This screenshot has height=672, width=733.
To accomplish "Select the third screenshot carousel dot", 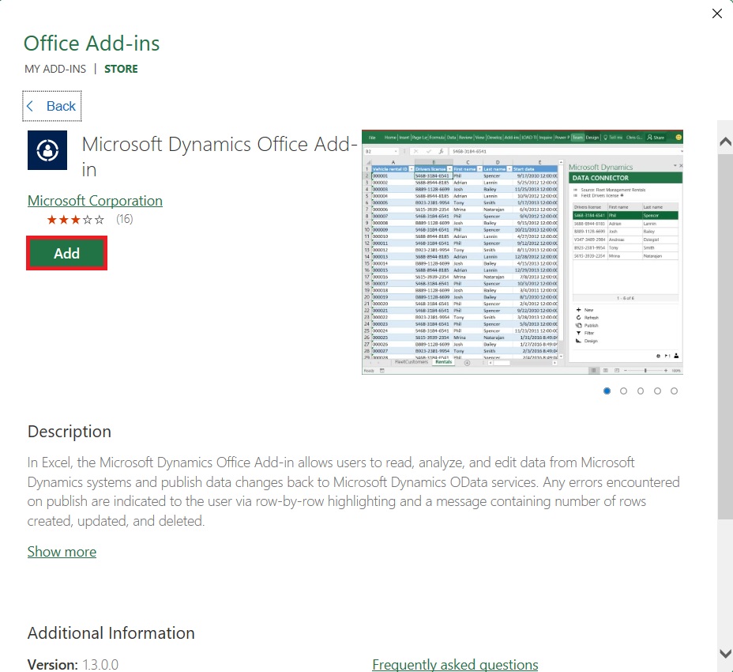I will [641, 391].
